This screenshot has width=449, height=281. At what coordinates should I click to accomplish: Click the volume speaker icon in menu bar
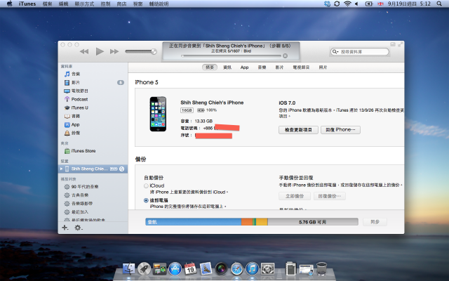tap(356, 4)
